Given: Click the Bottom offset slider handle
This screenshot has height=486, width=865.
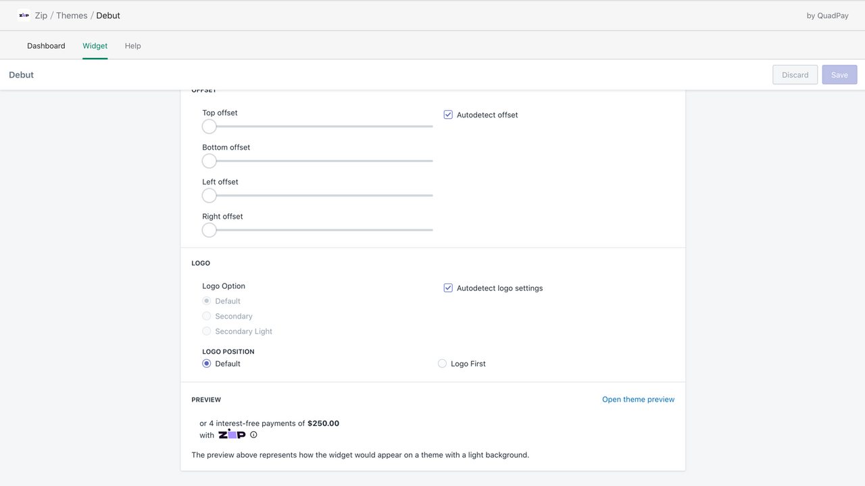Looking at the screenshot, I should tap(209, 161).
